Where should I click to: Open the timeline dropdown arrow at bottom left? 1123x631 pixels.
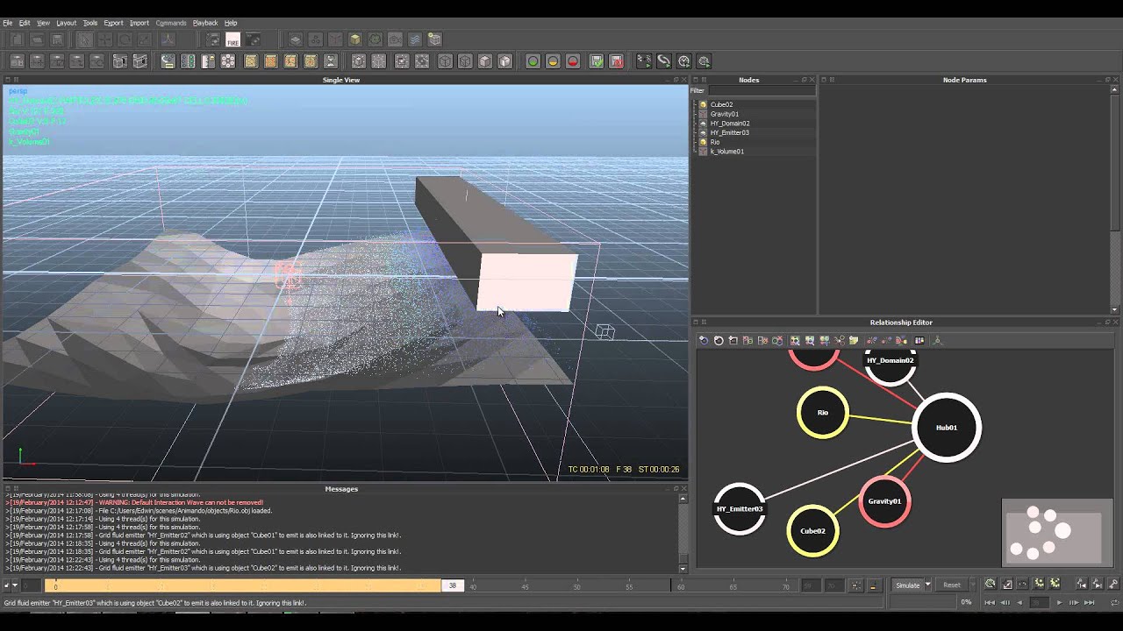14,585
